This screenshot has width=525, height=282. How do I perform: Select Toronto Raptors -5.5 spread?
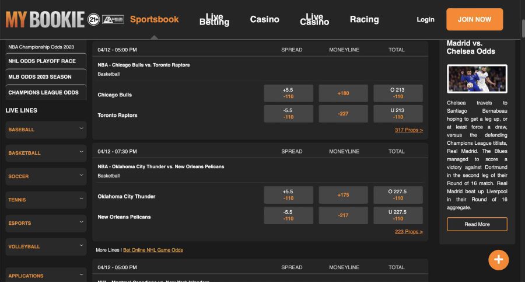tap(288, 114)
